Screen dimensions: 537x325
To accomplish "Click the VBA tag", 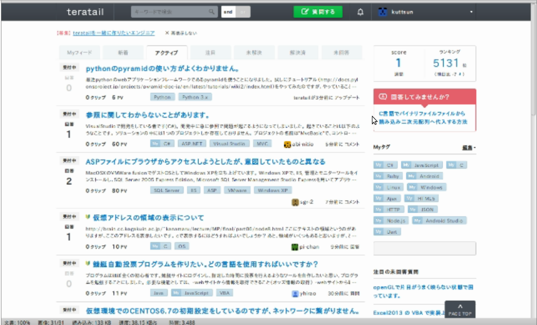I will [x=224, y=293].
